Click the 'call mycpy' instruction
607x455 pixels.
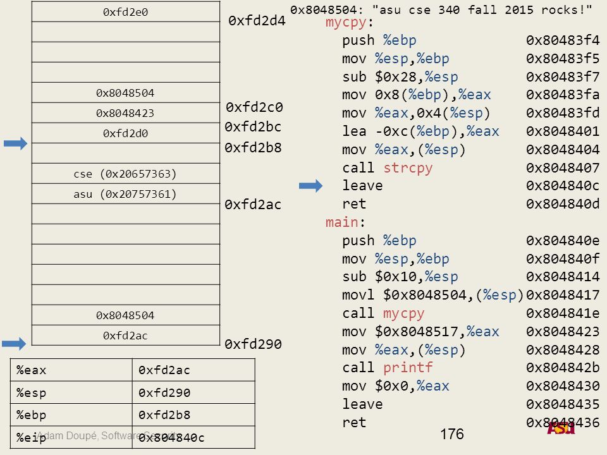click(x=383, y=313)
